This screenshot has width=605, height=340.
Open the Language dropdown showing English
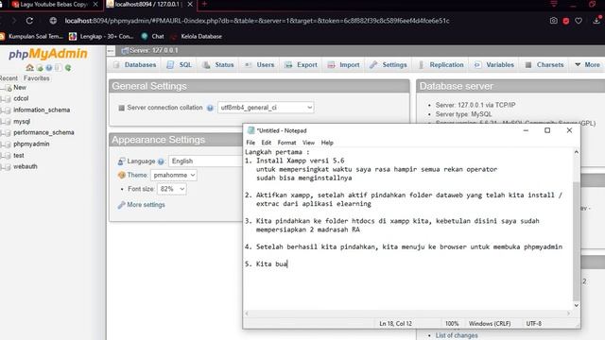[x=206, y=161]
